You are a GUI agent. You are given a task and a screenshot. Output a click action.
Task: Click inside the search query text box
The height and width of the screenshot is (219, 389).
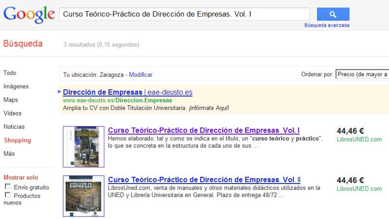click(184, 14)
